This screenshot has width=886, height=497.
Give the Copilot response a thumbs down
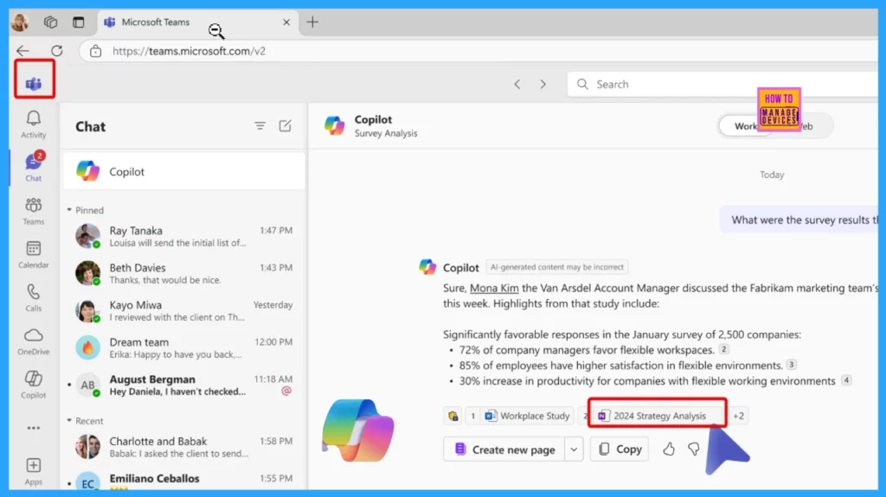[693, 449]
